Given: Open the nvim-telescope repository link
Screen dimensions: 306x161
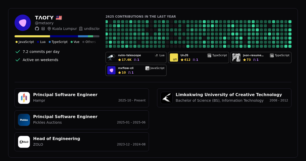Looking at the screenshot, I should (129, 55).
